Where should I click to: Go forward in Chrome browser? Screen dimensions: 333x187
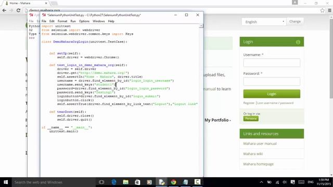coord(11,10)
